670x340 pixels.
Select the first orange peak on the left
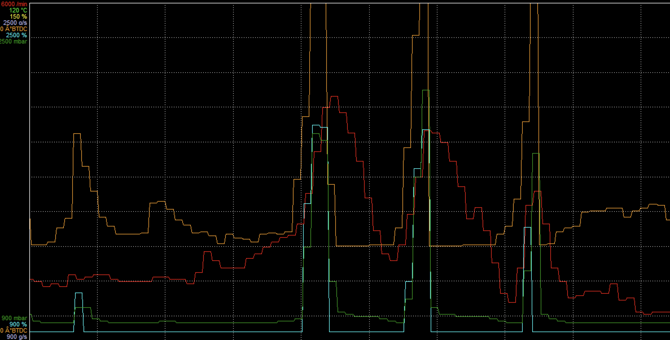click(x=77, y=134)
